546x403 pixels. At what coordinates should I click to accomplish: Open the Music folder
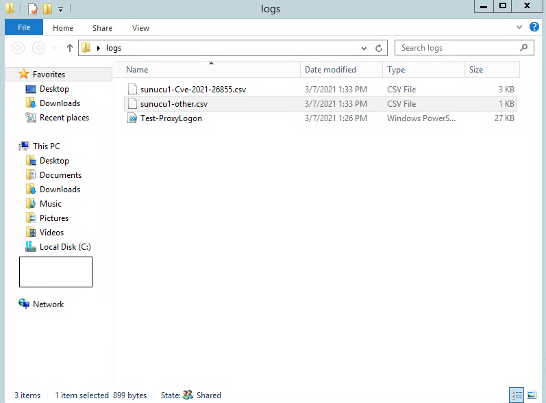[51, 204]
